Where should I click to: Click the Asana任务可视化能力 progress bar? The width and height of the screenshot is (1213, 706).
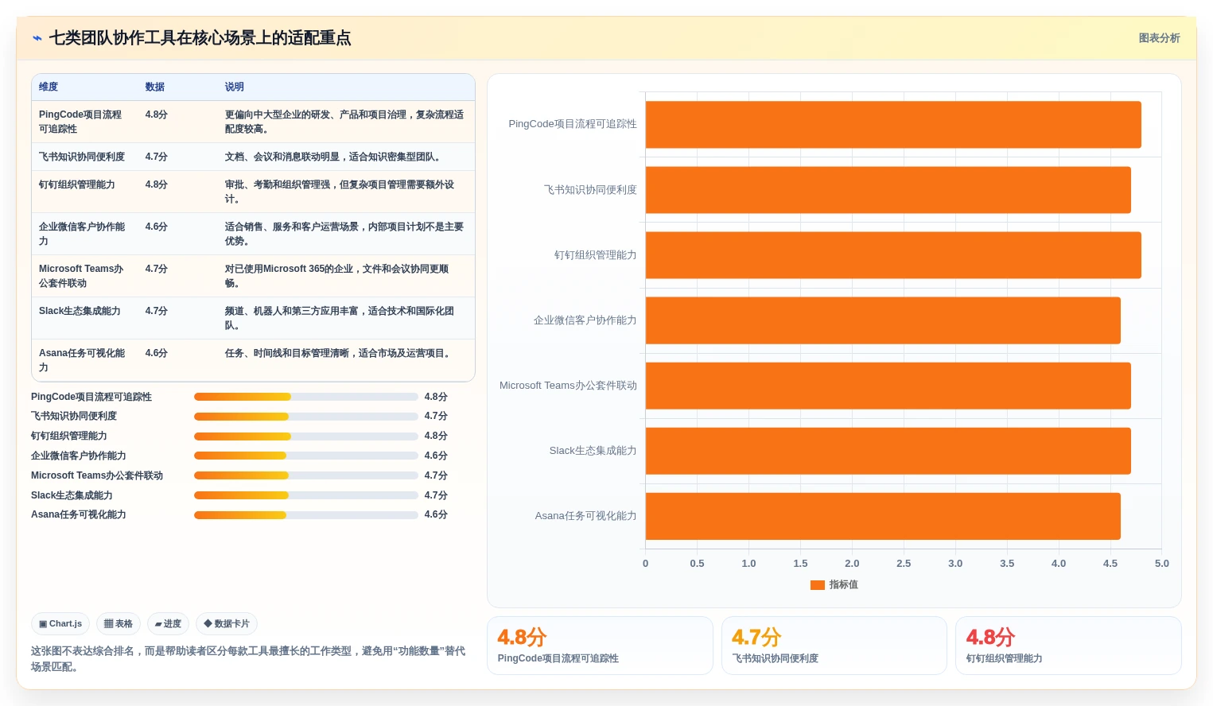tap(306, 515)
